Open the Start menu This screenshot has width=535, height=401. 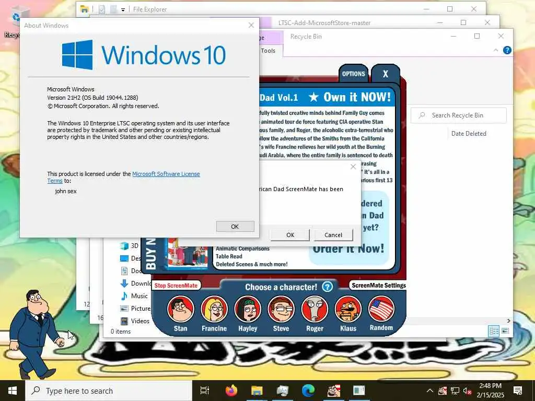pyautogui.click(x=13, y=391)
